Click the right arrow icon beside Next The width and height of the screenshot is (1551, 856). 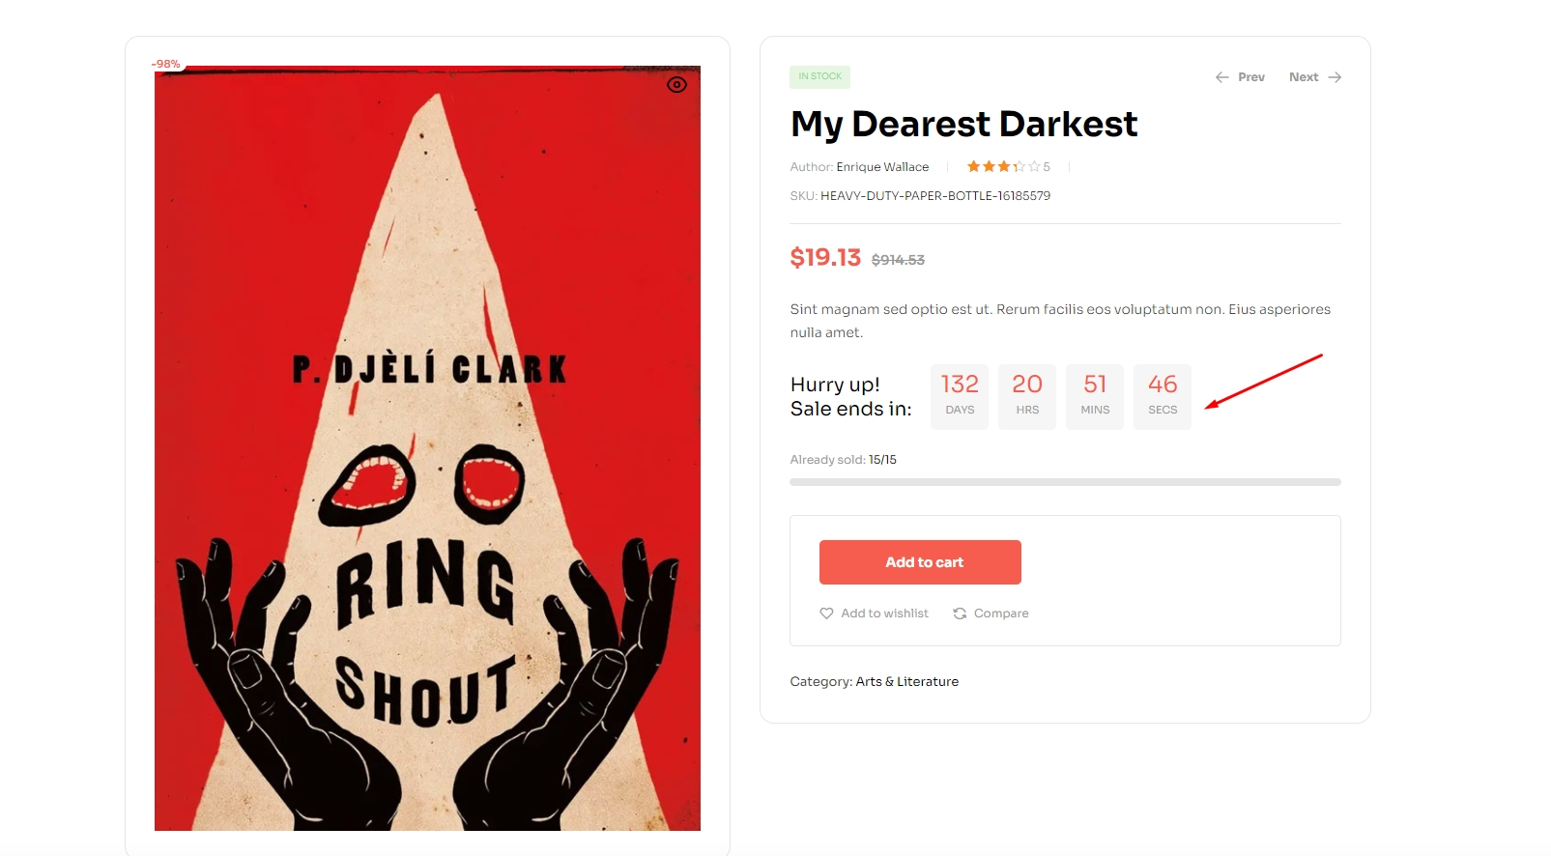1335,77
